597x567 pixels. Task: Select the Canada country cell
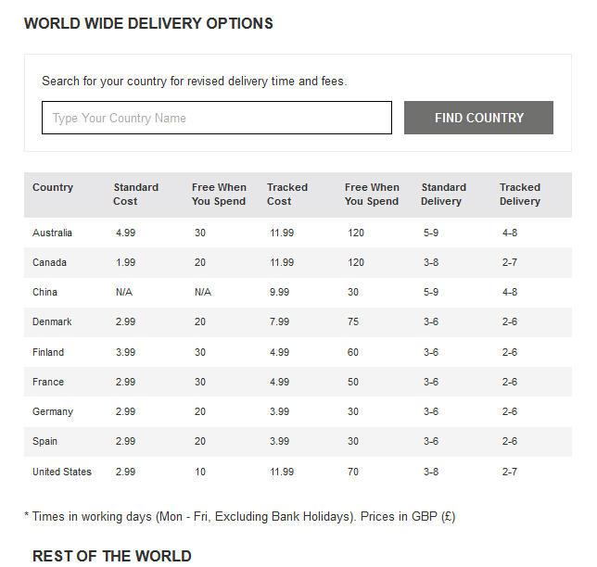pos(49,262)
